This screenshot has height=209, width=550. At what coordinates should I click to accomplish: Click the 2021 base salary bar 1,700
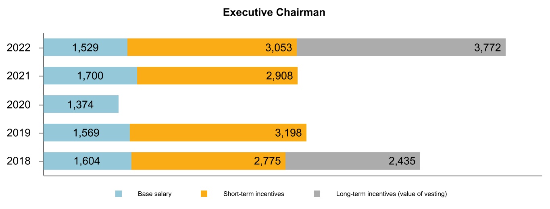(90, 76)
